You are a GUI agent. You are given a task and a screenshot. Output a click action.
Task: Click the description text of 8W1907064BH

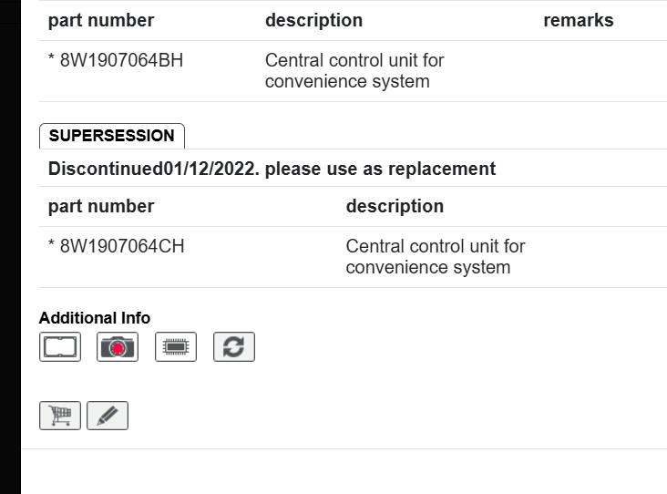(354, 71)
